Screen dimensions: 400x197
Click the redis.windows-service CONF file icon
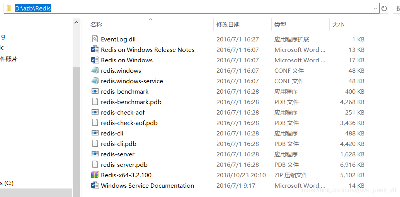[95, 81]
